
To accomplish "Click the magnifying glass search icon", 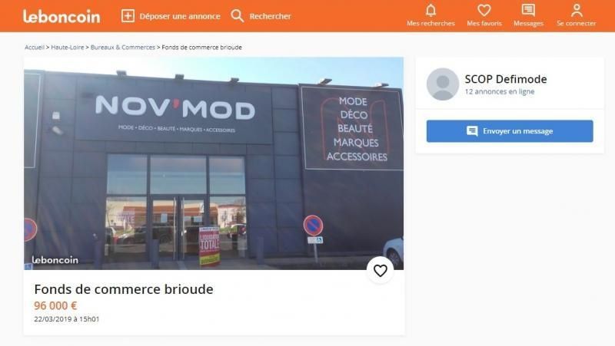I will (x=238, y=16).
